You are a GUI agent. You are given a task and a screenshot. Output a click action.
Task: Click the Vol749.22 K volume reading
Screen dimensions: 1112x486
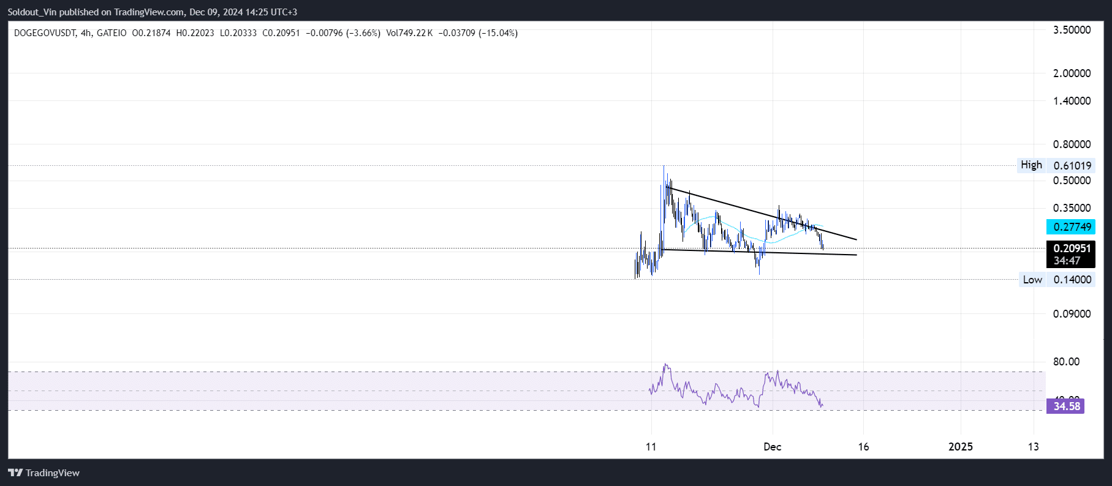pyautogui.click(x=409, y=33)
